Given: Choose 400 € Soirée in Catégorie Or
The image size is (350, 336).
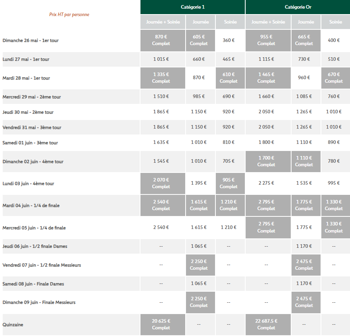Looking at the screenshot, I should click(x=334, y=40).
